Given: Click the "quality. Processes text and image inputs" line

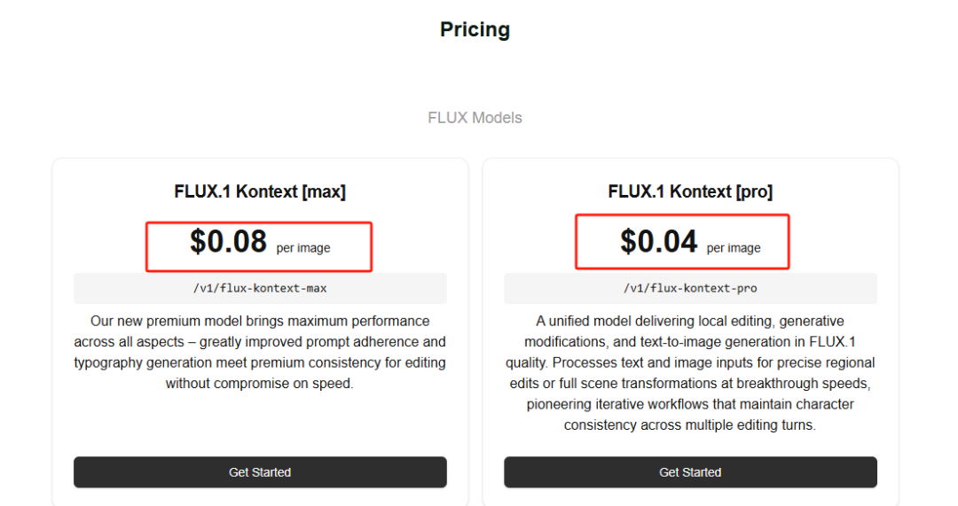Looking at the screenshot, I should [690, 362].
